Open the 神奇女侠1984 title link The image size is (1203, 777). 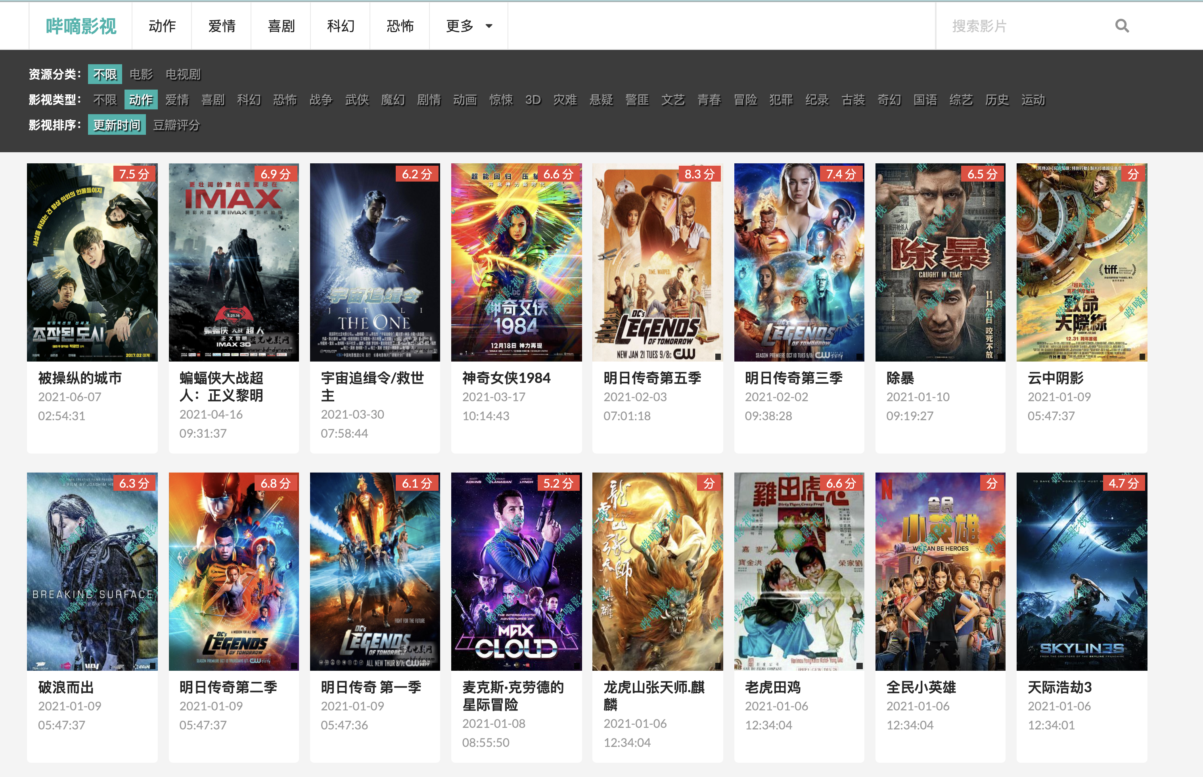click(506, 378)
